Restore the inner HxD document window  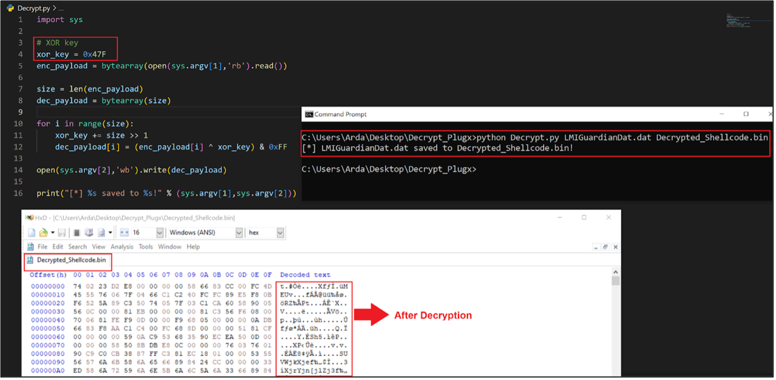coord(605,247)
